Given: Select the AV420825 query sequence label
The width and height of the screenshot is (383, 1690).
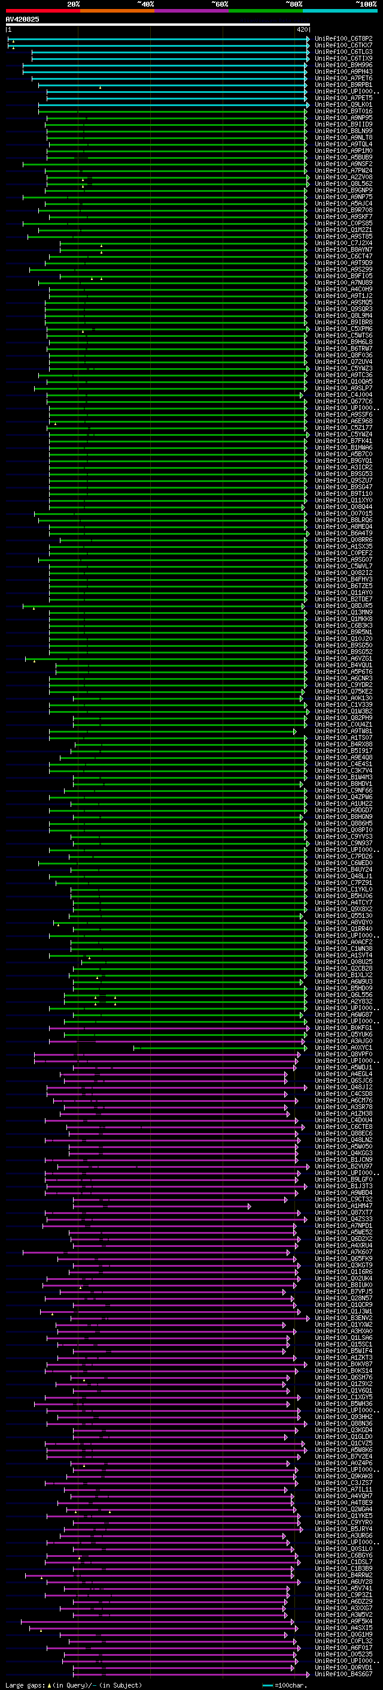Looking at the screenshot, I should pos(22,19).
